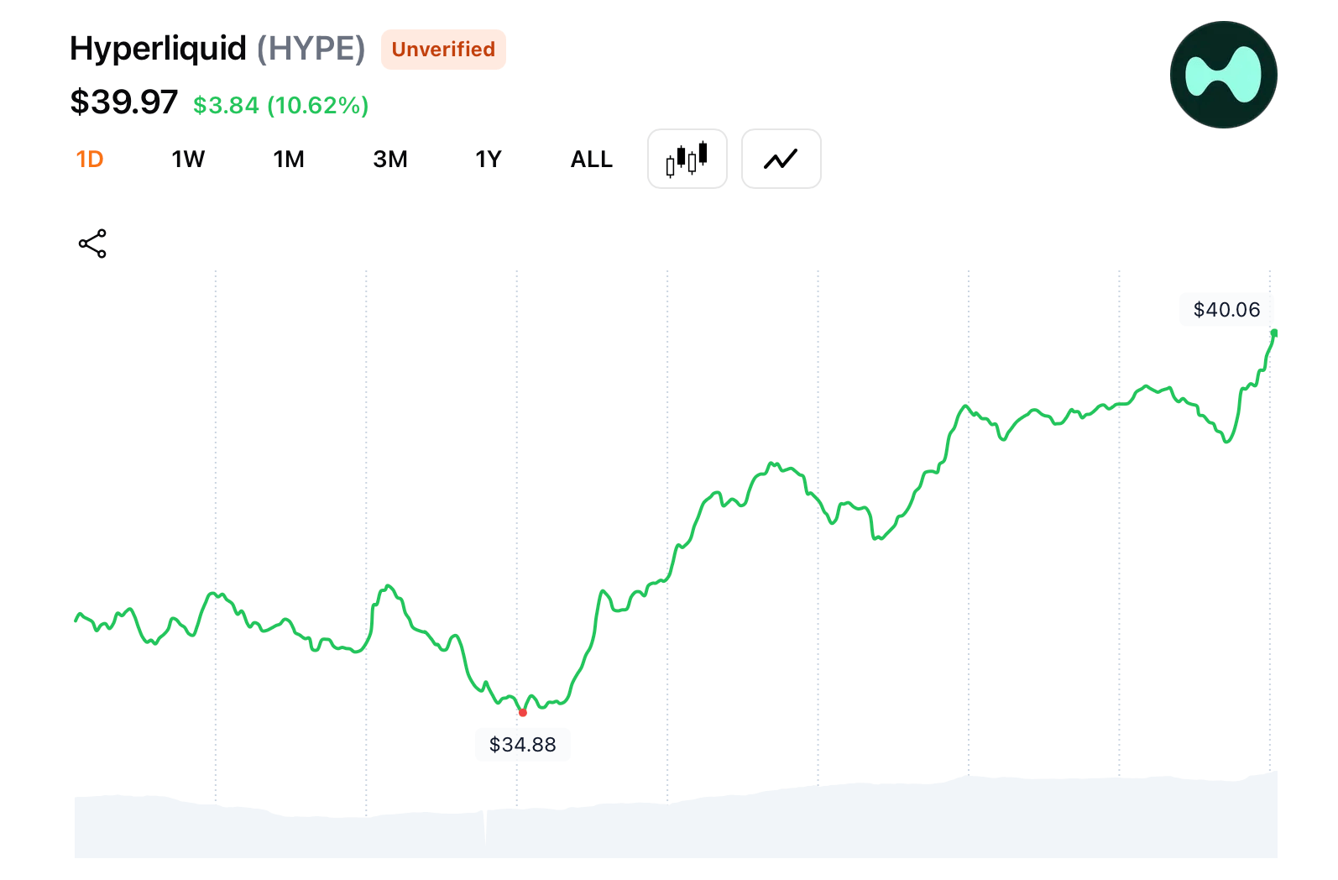Image resolution: width=1338 pixels, height=880 pixels.
Task: Select the 1W time range
Action: (x=188, y=160)
